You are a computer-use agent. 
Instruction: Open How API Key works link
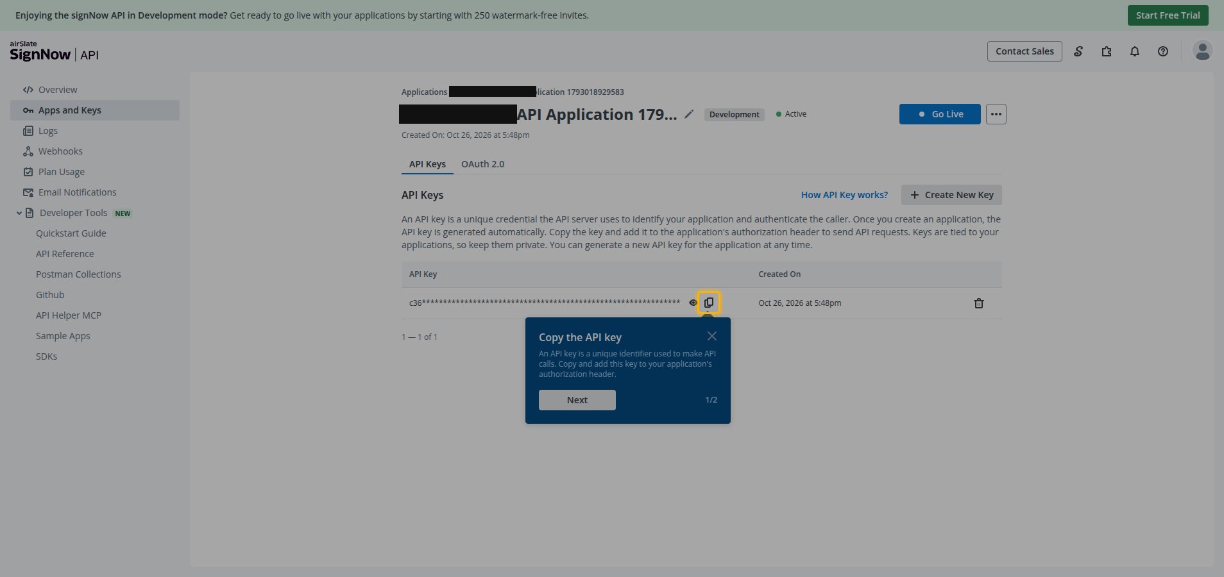[844, 195]
